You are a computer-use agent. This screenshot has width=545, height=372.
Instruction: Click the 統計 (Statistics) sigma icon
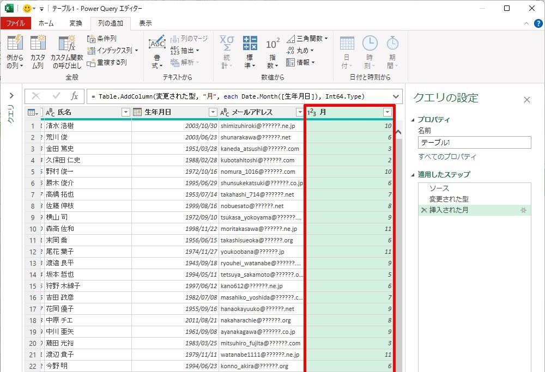pos(226,44)
